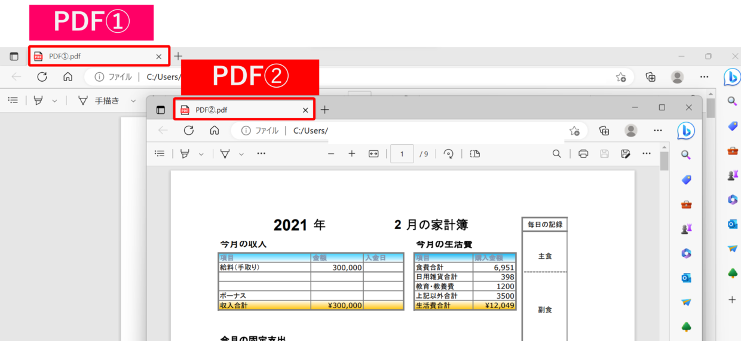
Task: Toggle the draw pen tool in PDF② toolbar
Action: [x=225, y=154]
